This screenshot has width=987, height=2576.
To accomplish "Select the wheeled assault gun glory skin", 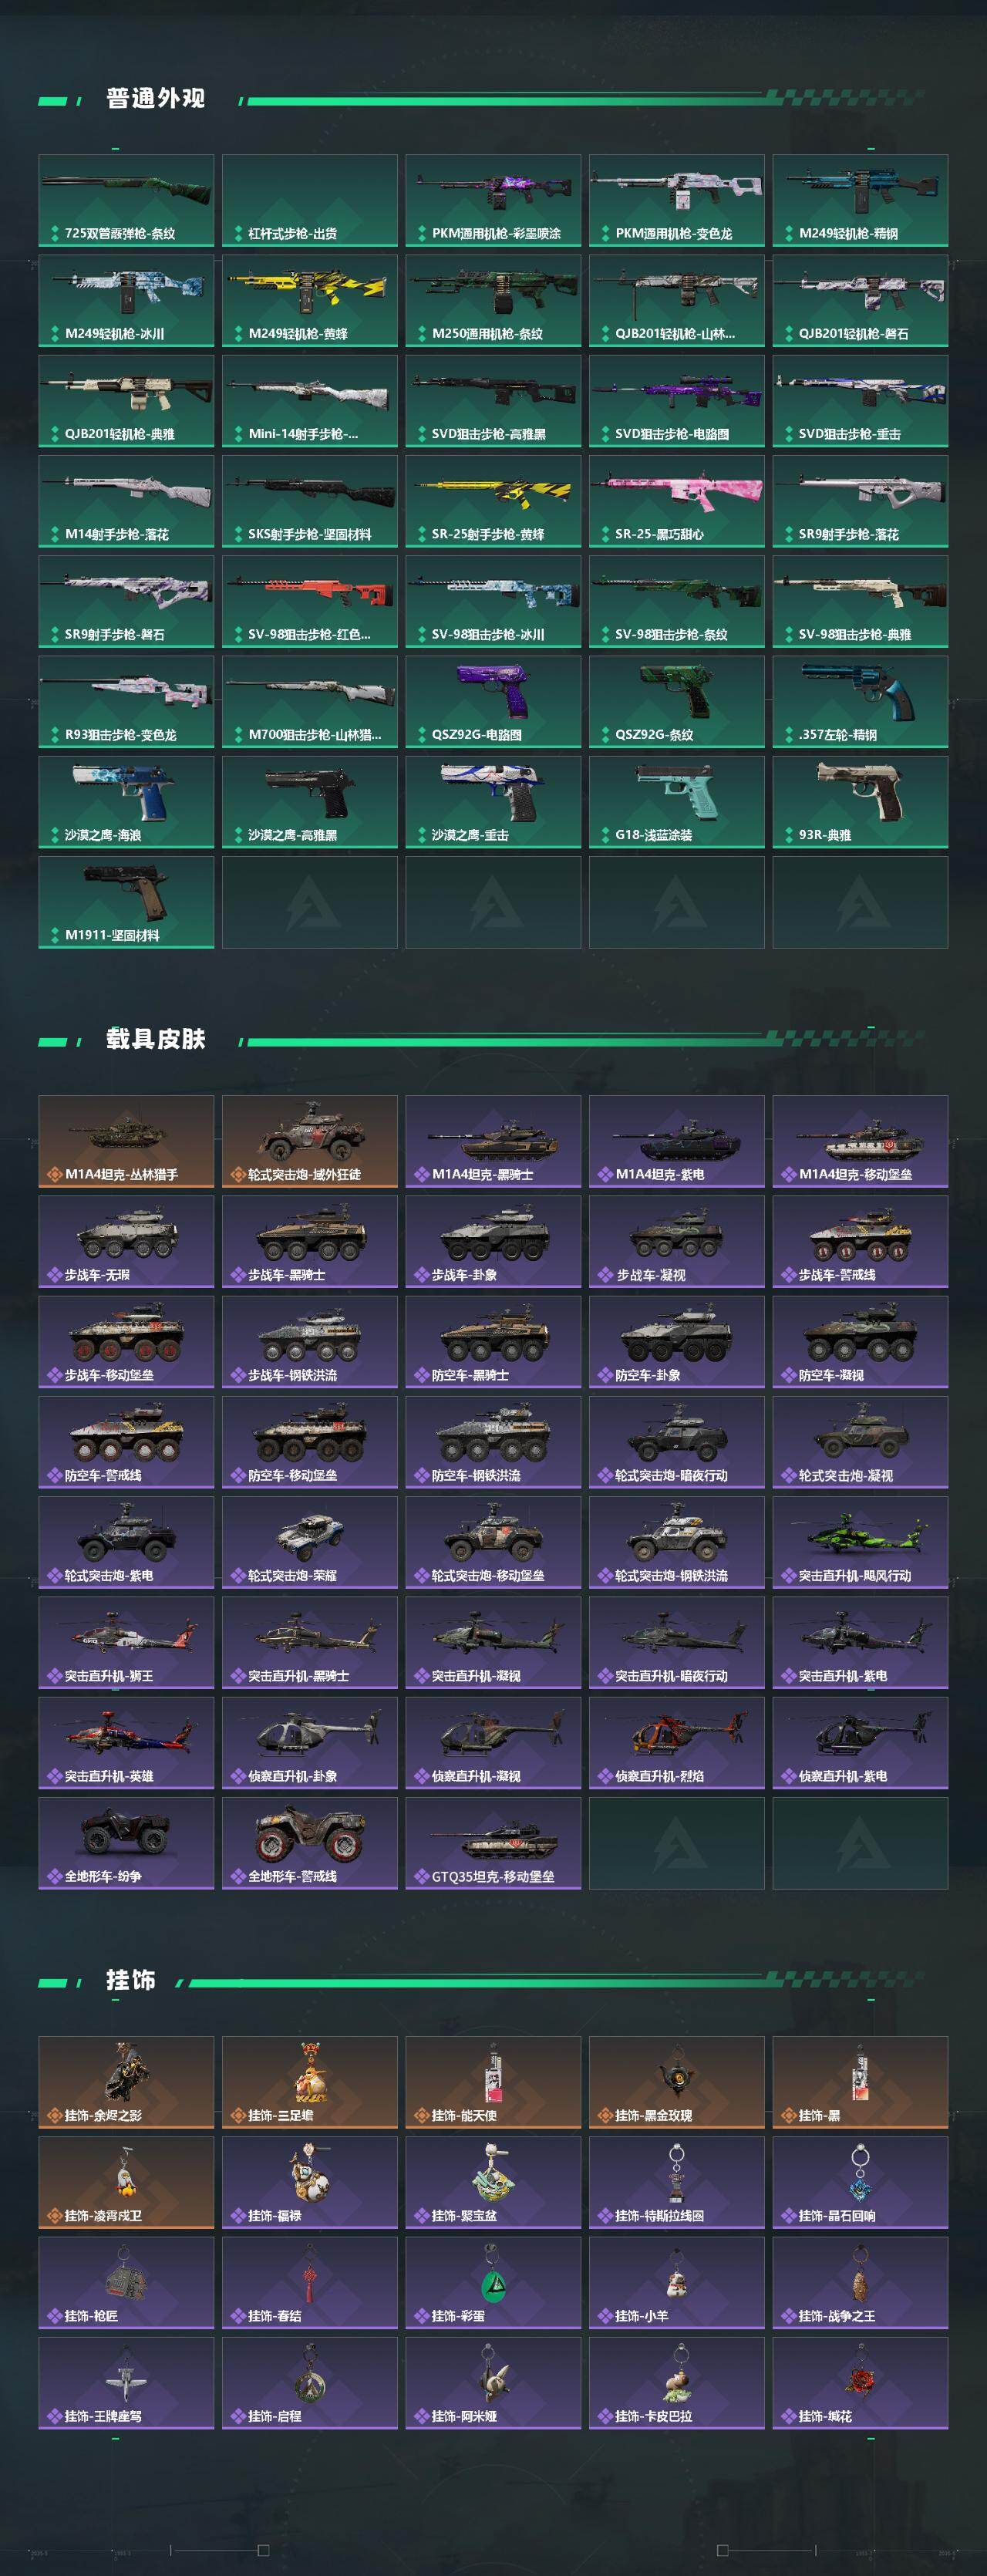I will coord(310,1542).
